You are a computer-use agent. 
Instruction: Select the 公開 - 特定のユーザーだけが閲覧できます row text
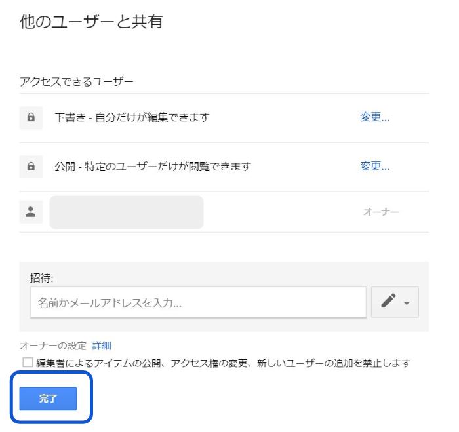pos(153,167)
